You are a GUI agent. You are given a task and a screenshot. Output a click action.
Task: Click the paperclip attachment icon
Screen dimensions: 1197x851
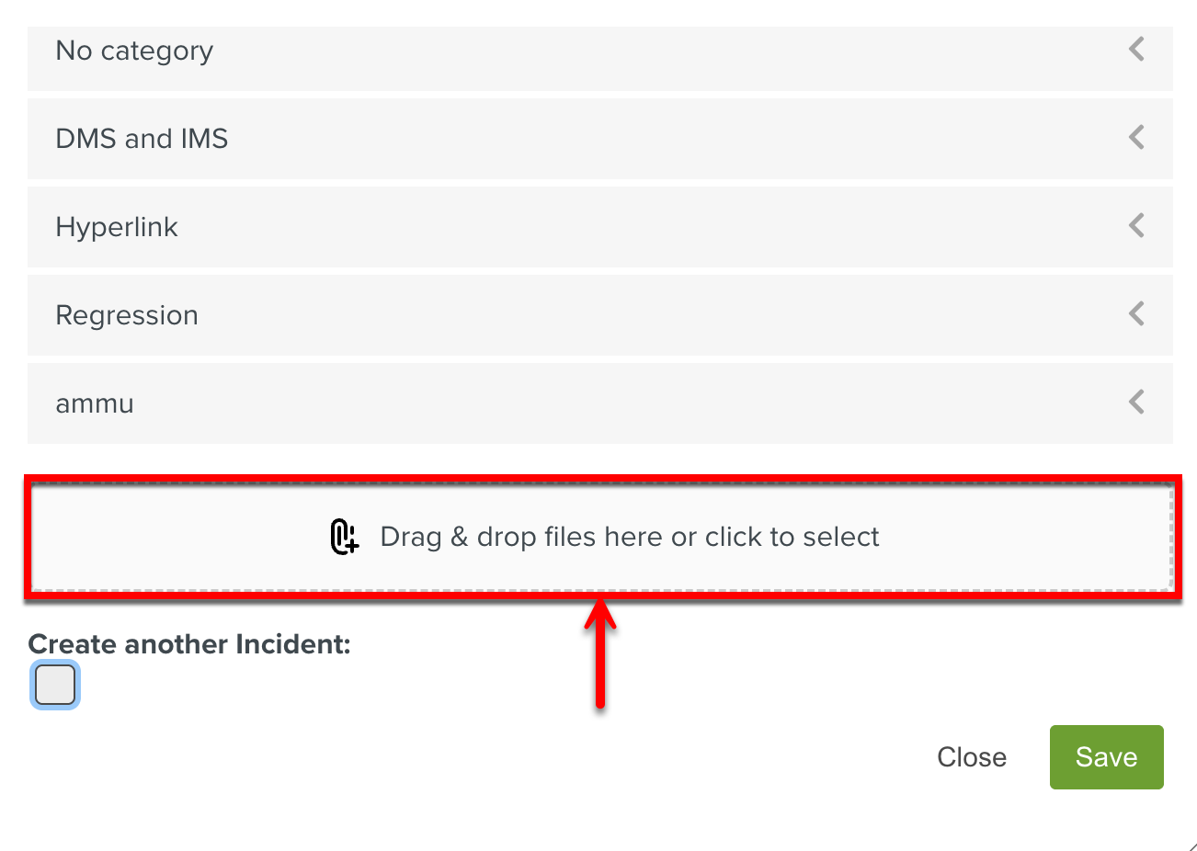[x=345, y=537]
